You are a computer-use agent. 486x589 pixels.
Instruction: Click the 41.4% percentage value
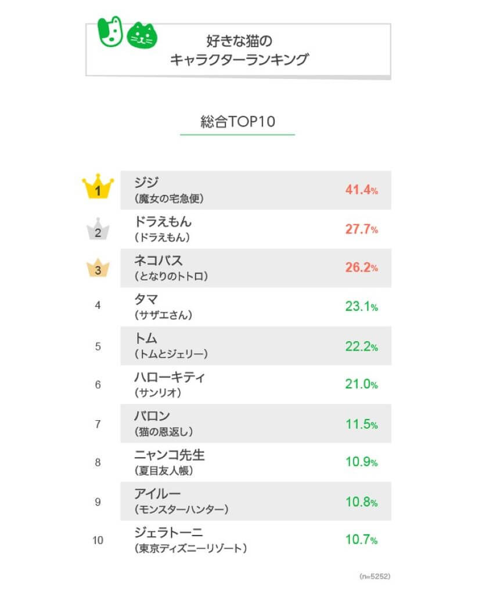(x=361, y=190)
